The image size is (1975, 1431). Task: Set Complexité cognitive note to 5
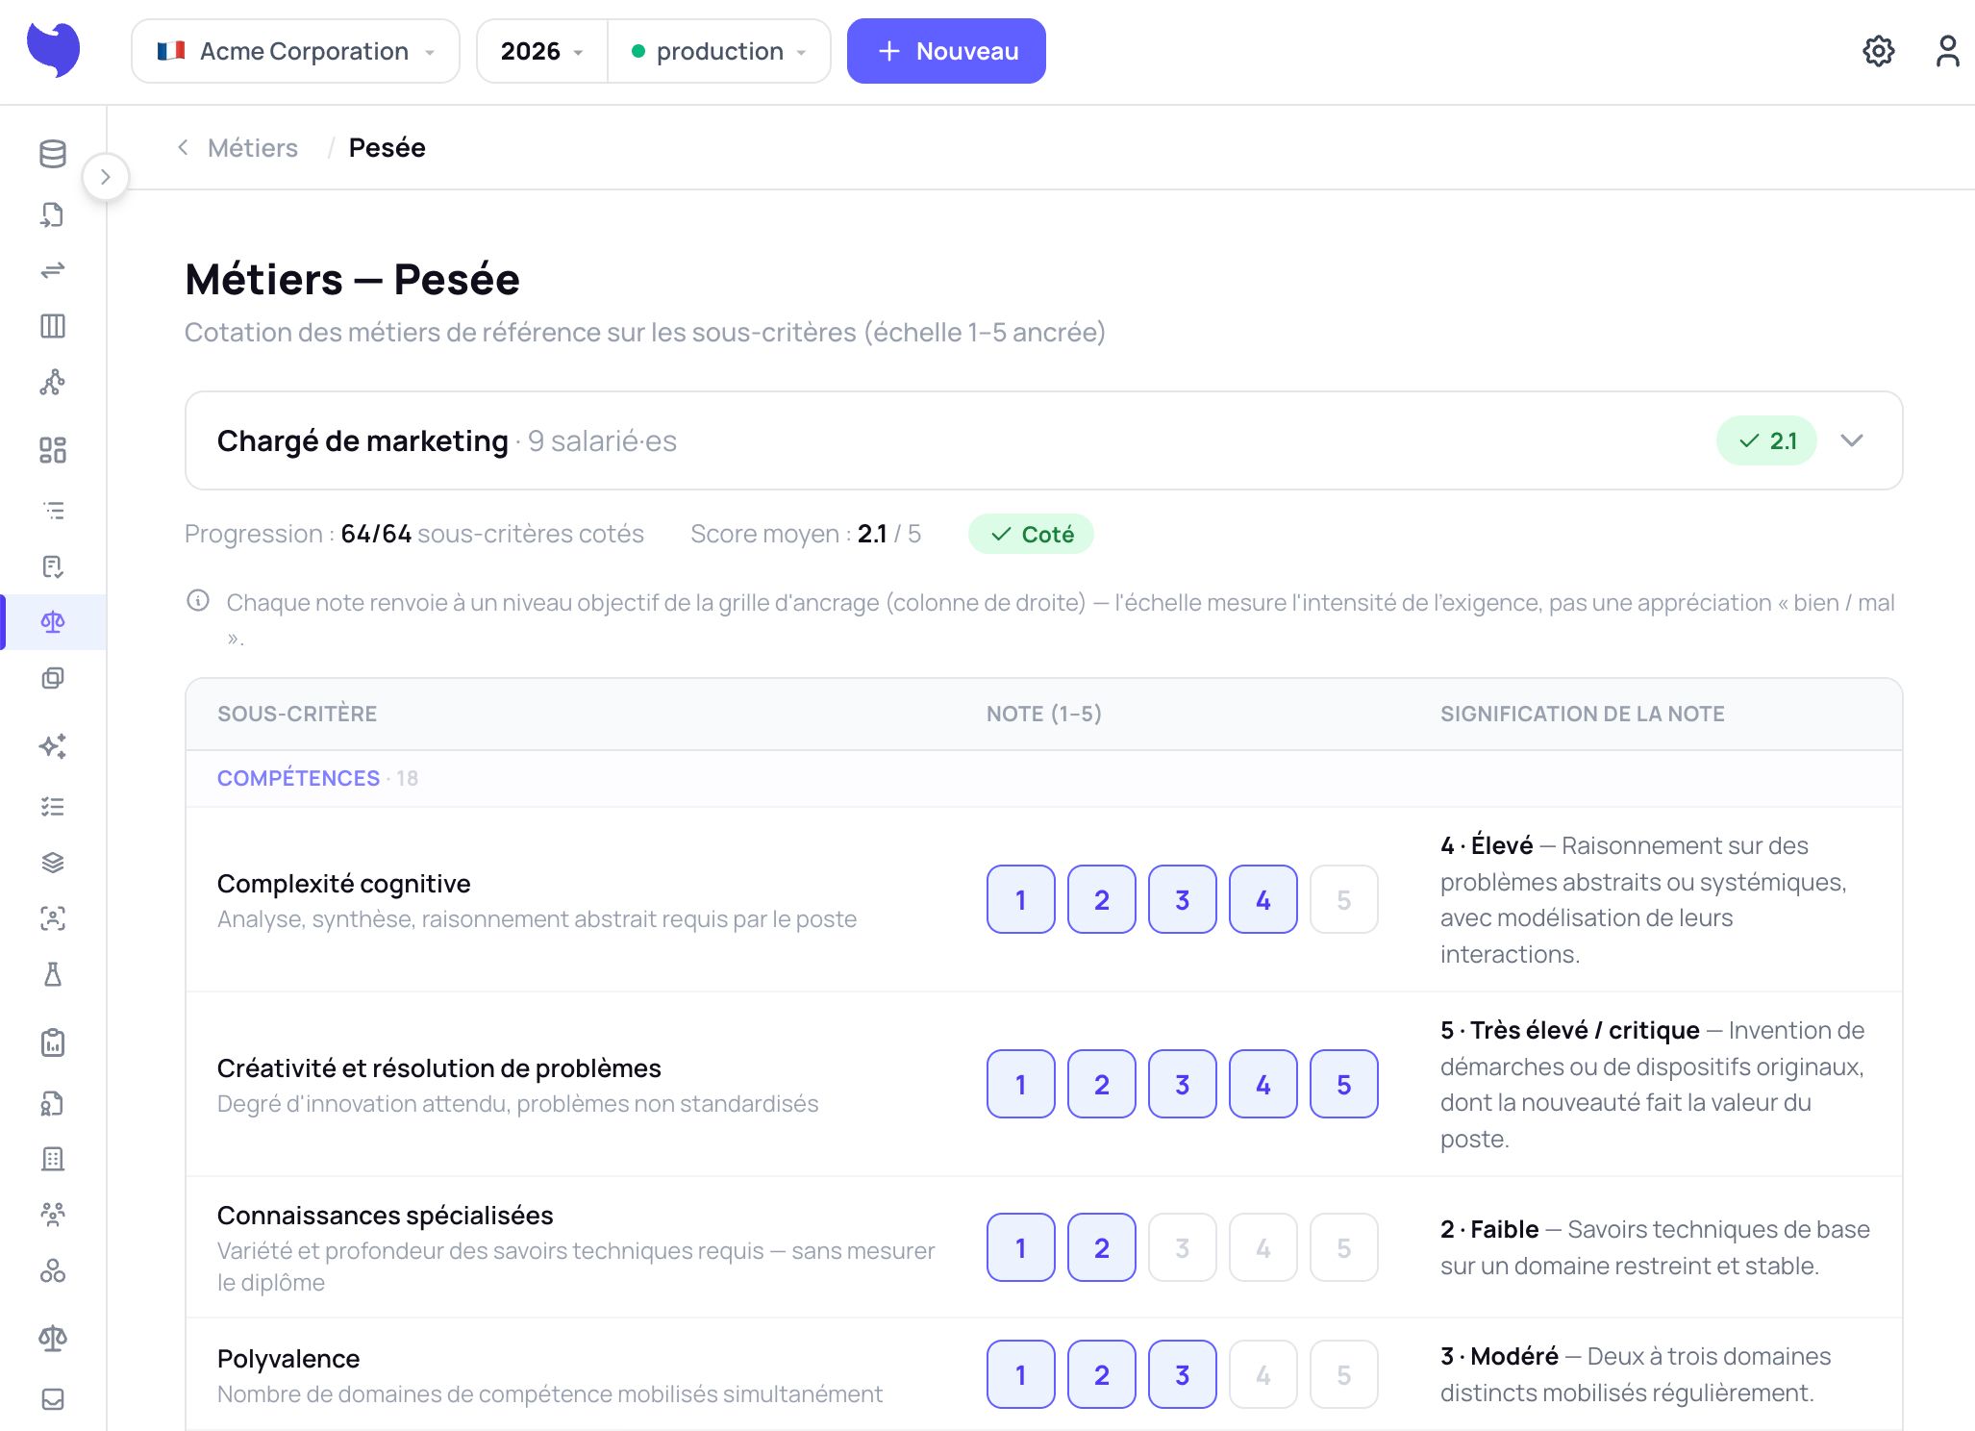click(1343, 899)
